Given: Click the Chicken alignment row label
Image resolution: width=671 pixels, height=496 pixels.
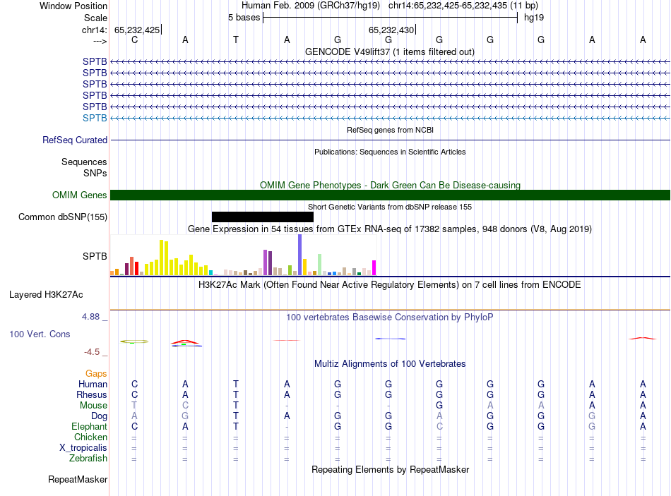Looking at the screenshot, I should (x=90, y=437).
